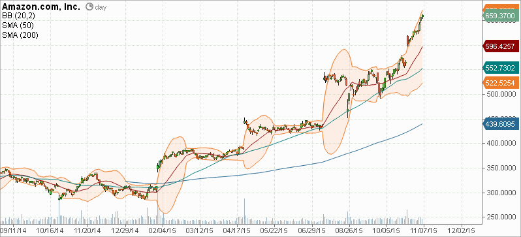521x237 pixels.
Task: Click the 05/22/15 date label
Action: tap(274, 230)
